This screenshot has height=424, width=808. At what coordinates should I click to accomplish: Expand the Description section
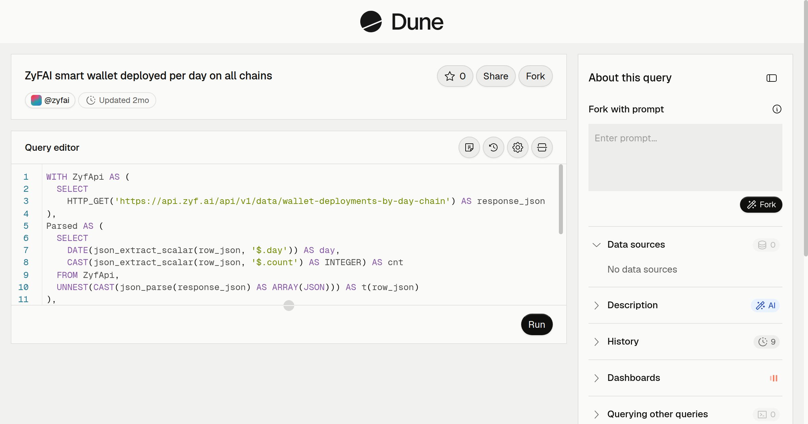tap(596, 305)
